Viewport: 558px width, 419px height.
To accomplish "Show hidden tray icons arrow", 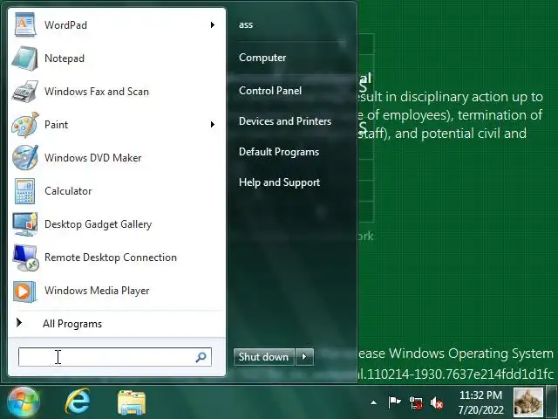I will (x=373, y=402).
